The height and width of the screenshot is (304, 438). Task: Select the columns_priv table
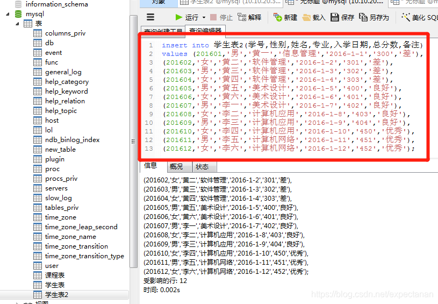point(65,33)
